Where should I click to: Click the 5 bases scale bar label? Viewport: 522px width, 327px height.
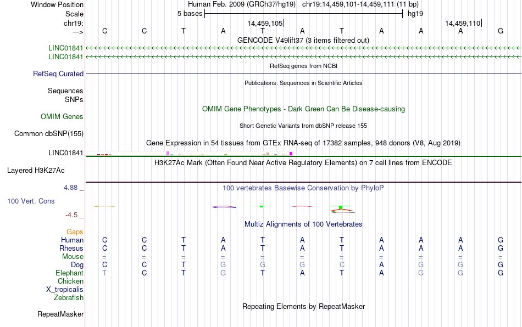point(190,14)
